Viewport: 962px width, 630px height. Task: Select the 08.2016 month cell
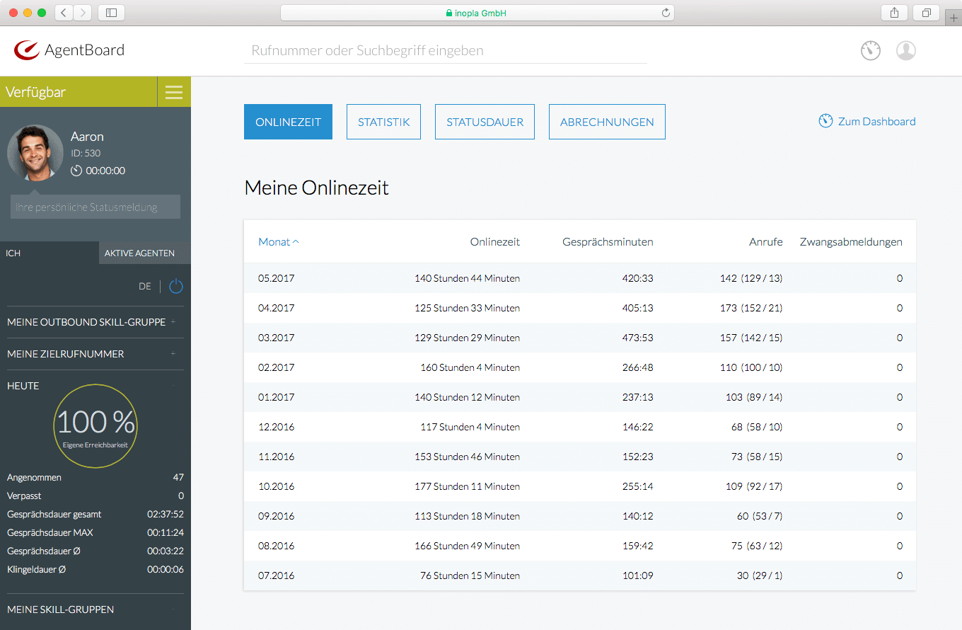tap(277, 546)
